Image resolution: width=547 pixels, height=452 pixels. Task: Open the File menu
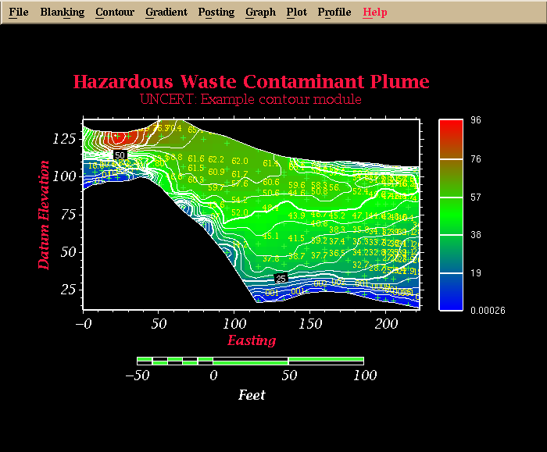[x=18, y=12]
